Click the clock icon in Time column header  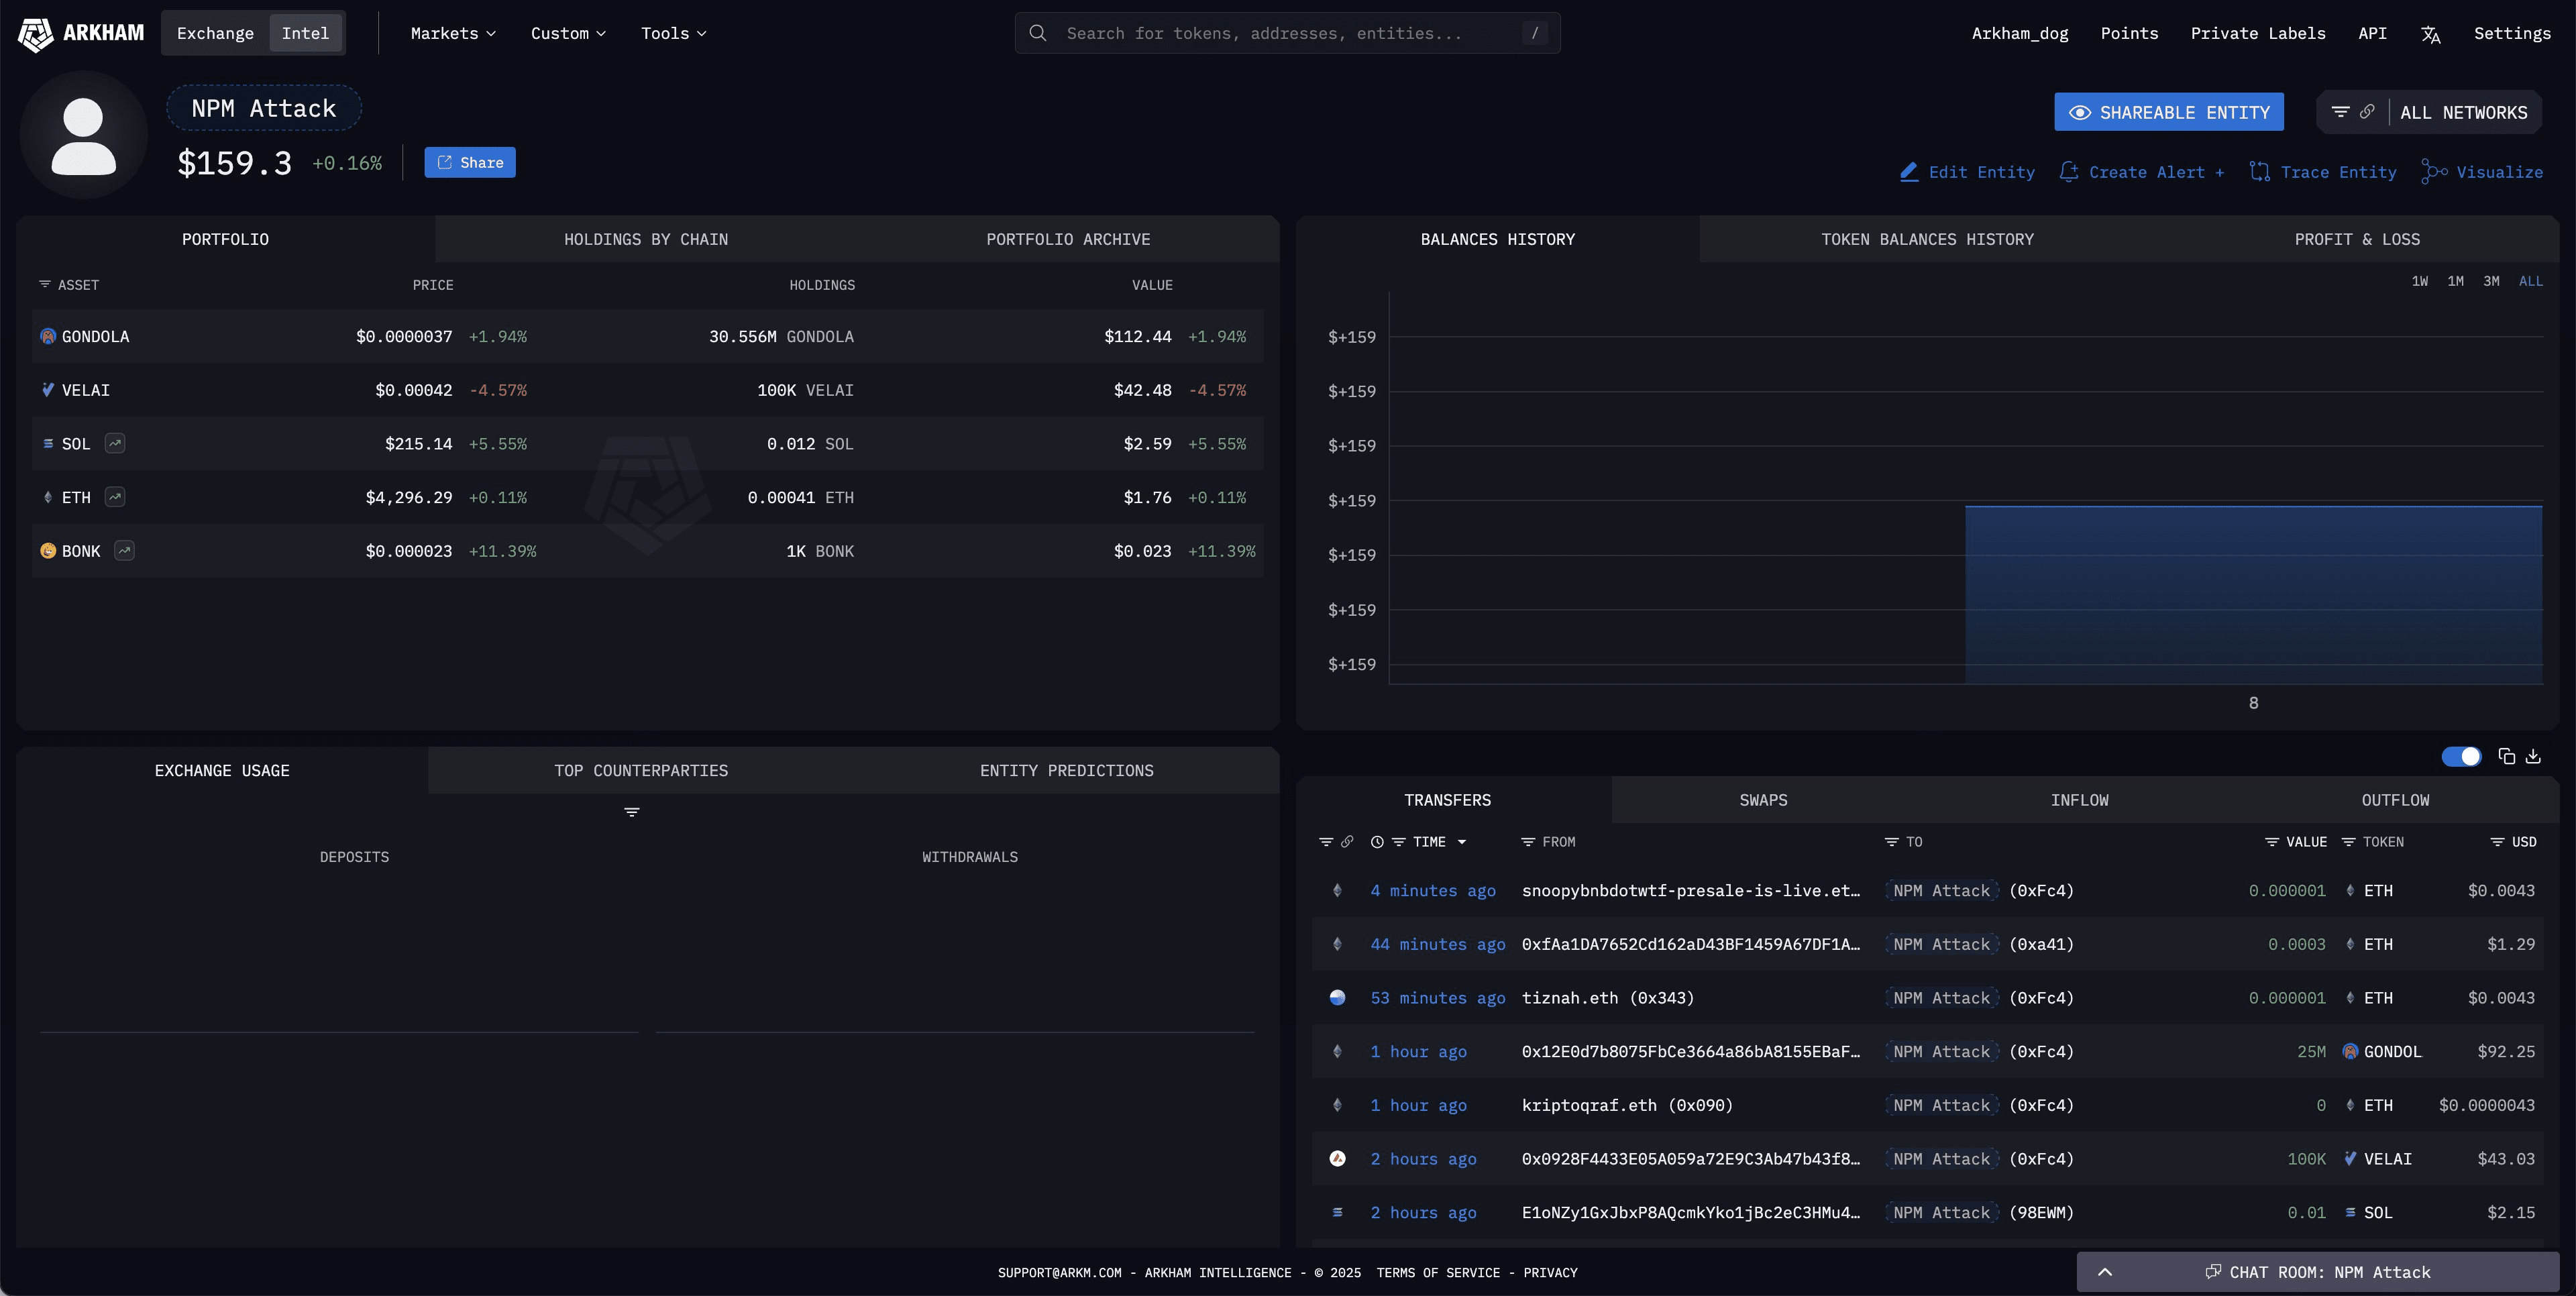click(1377, 842)
